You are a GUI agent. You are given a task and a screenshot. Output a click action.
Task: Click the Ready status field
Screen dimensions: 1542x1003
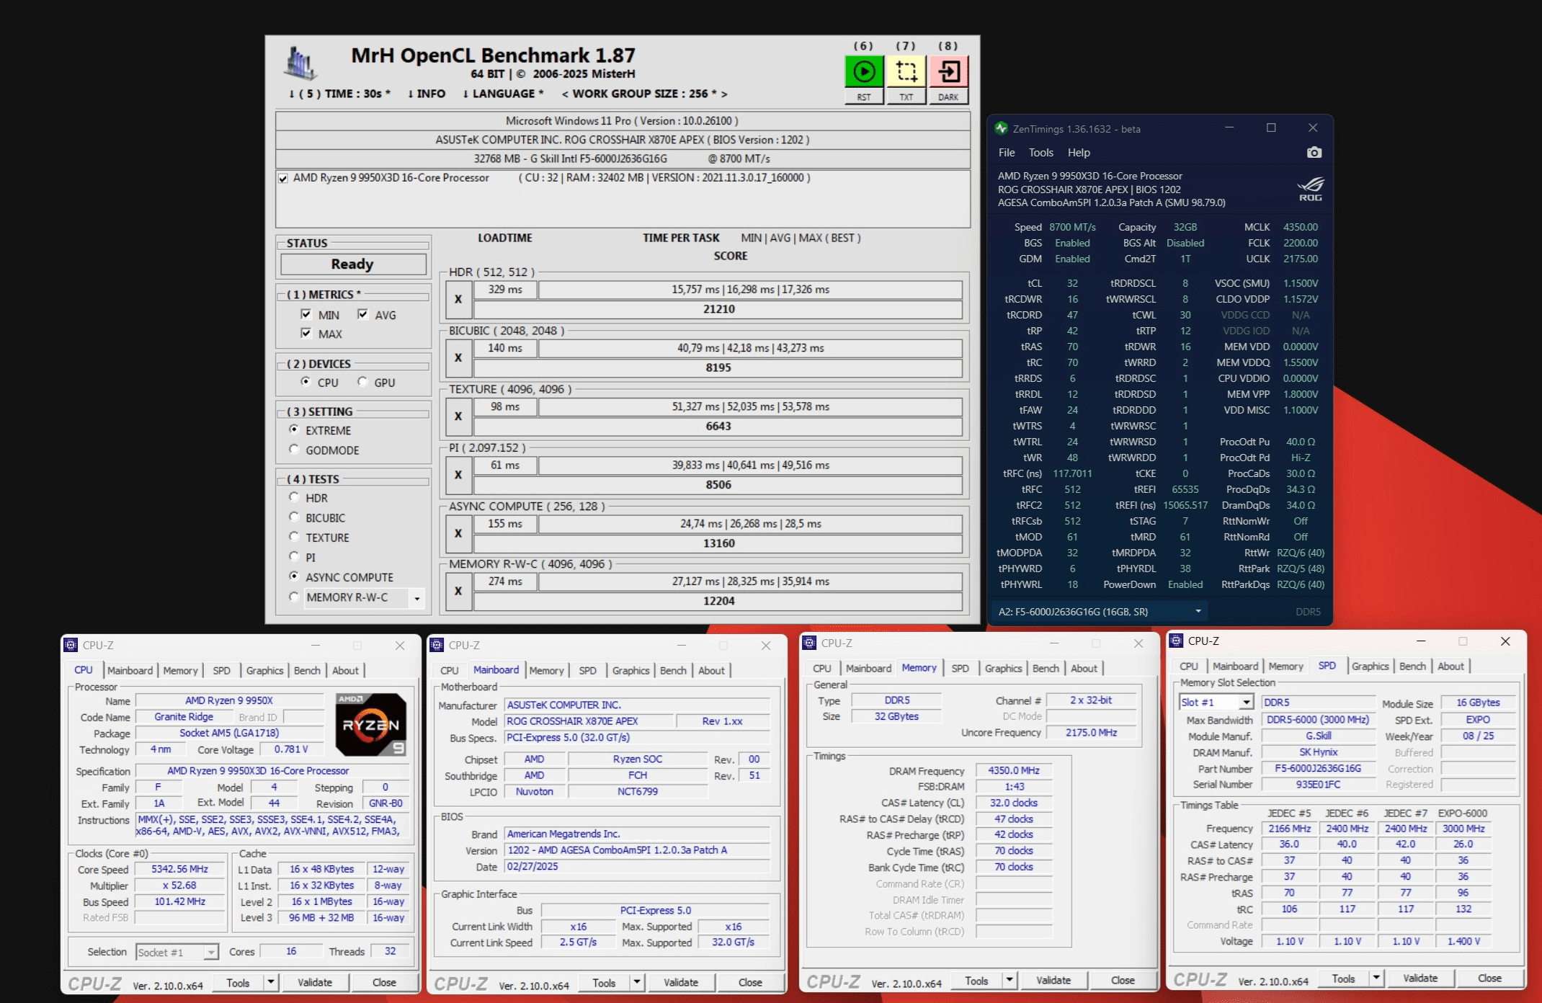click(x=353, y=264)
